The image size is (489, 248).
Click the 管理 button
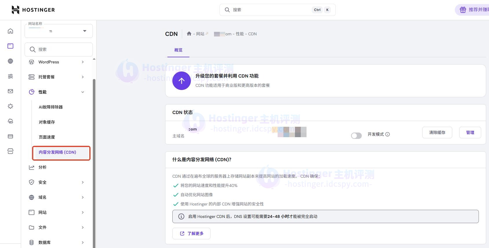[x=470, y=133]
